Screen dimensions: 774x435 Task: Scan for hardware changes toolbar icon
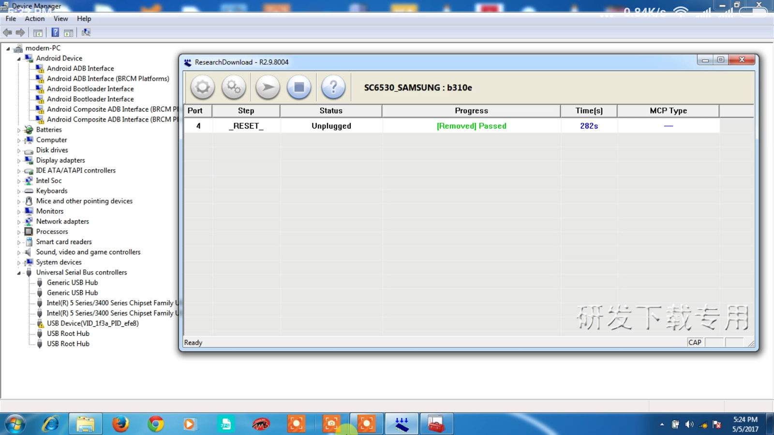click(86, 32)
